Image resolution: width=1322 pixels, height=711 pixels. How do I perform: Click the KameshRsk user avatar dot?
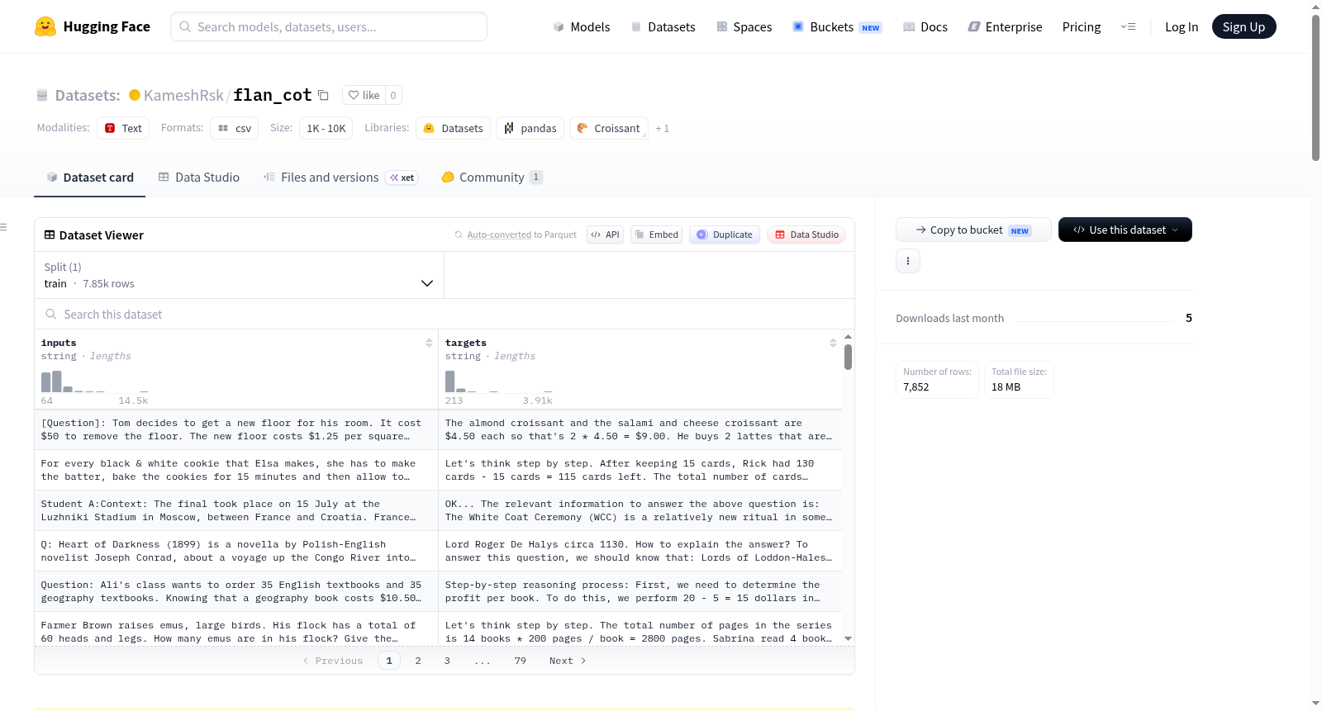[135, 95]
